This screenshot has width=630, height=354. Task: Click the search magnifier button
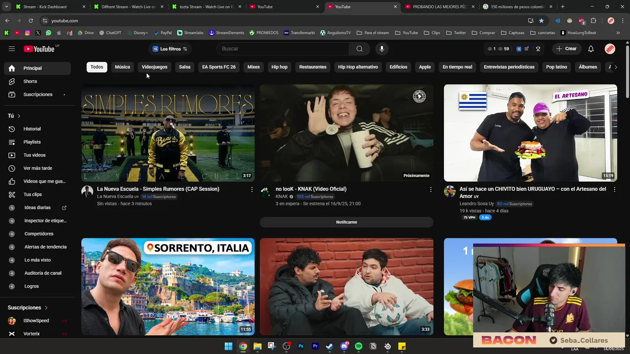[x=359, y=49]
